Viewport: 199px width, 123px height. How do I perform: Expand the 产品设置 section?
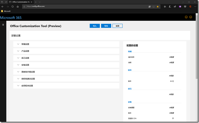click(66, 51)
